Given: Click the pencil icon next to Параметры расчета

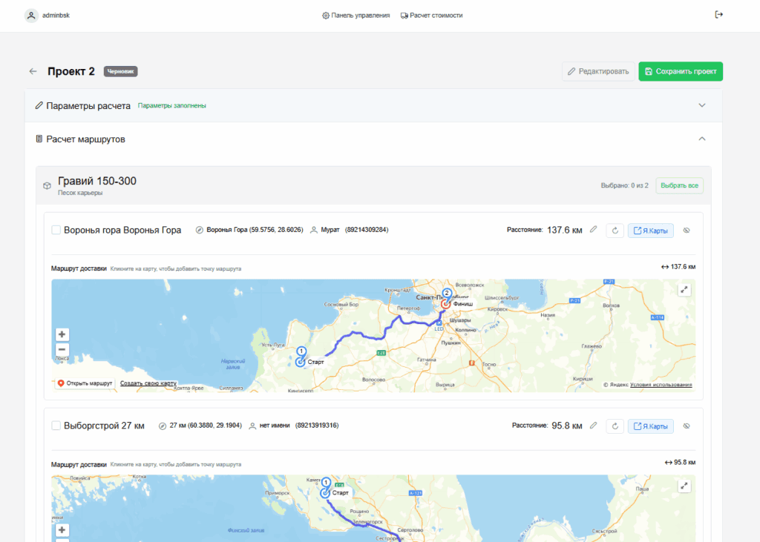Looking at the screenshot, I should pyautogui.click(x=39, y=105).
